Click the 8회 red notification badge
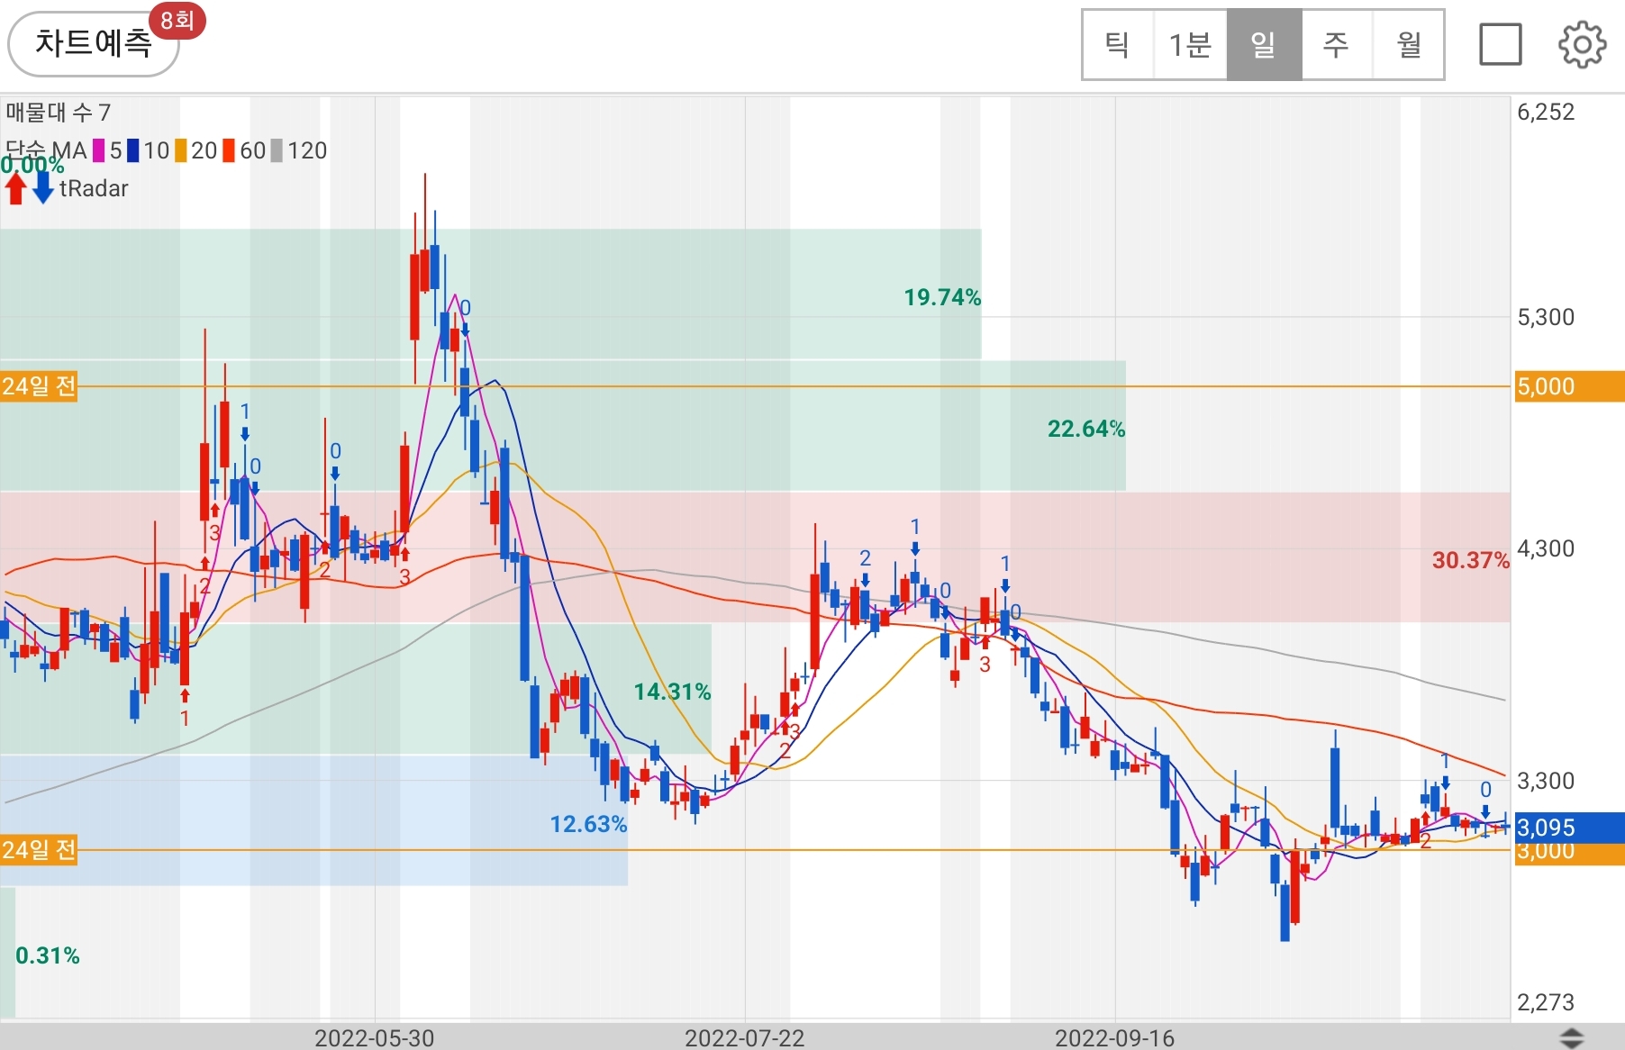This screenshot has height=1050, width=1625. pyautogui.click(x=177, y=20)
